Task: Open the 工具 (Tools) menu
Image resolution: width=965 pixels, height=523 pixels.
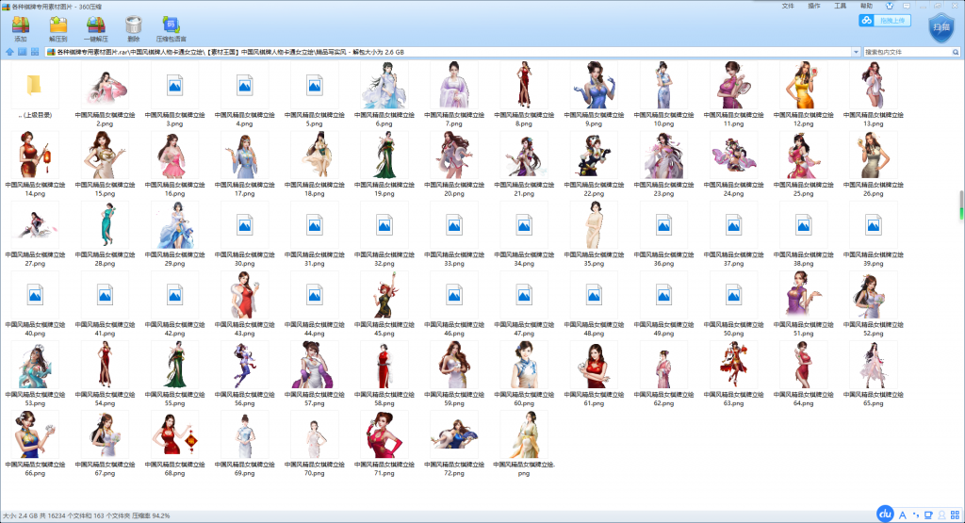Action: [840, 6]
